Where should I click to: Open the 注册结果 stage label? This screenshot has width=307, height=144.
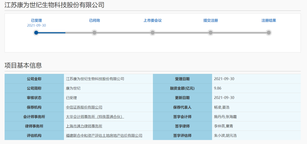coord(269,20)
